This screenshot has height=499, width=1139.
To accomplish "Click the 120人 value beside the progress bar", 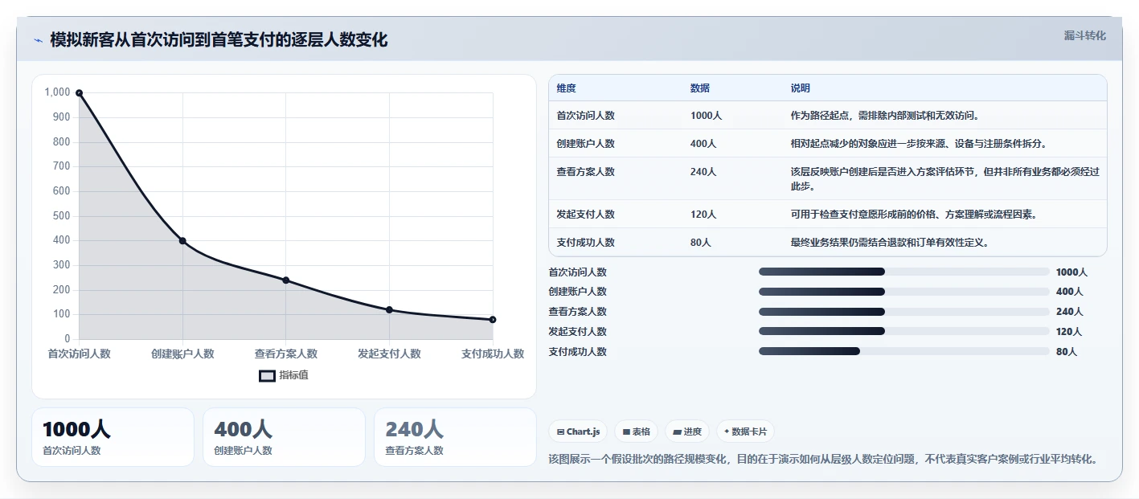I will 1069,332.
